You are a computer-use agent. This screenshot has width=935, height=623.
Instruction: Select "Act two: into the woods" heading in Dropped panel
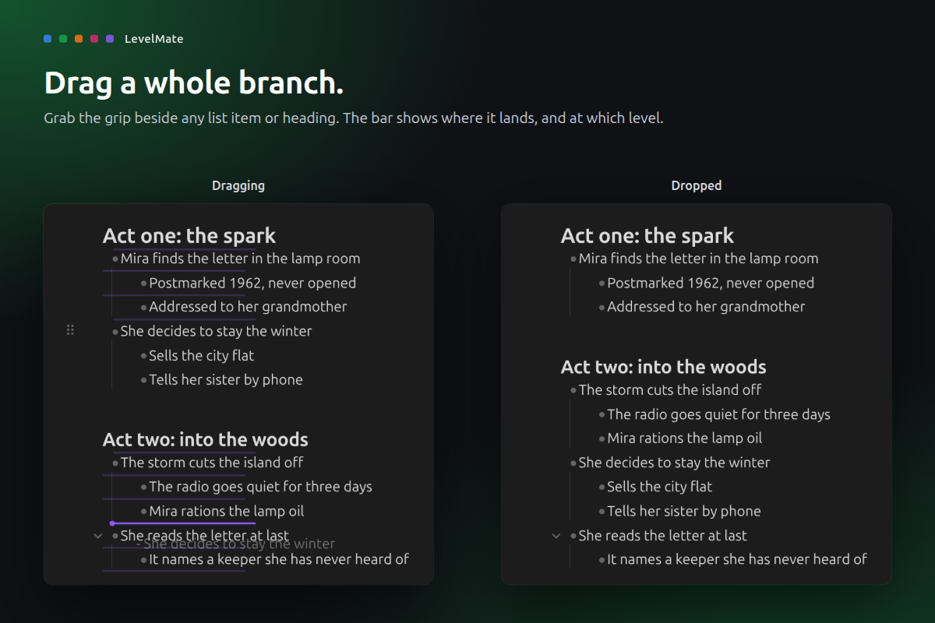(664, 367)
